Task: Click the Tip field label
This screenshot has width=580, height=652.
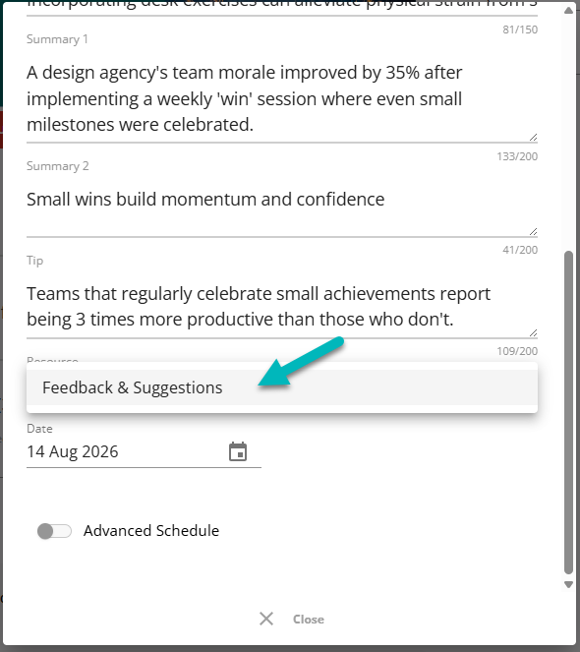Action: [35, 261]
